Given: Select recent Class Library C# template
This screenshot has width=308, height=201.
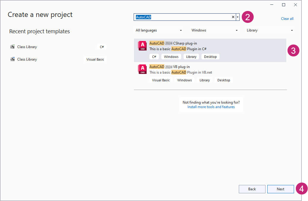Looking at the screenshot, I should [x=58, y=47].
